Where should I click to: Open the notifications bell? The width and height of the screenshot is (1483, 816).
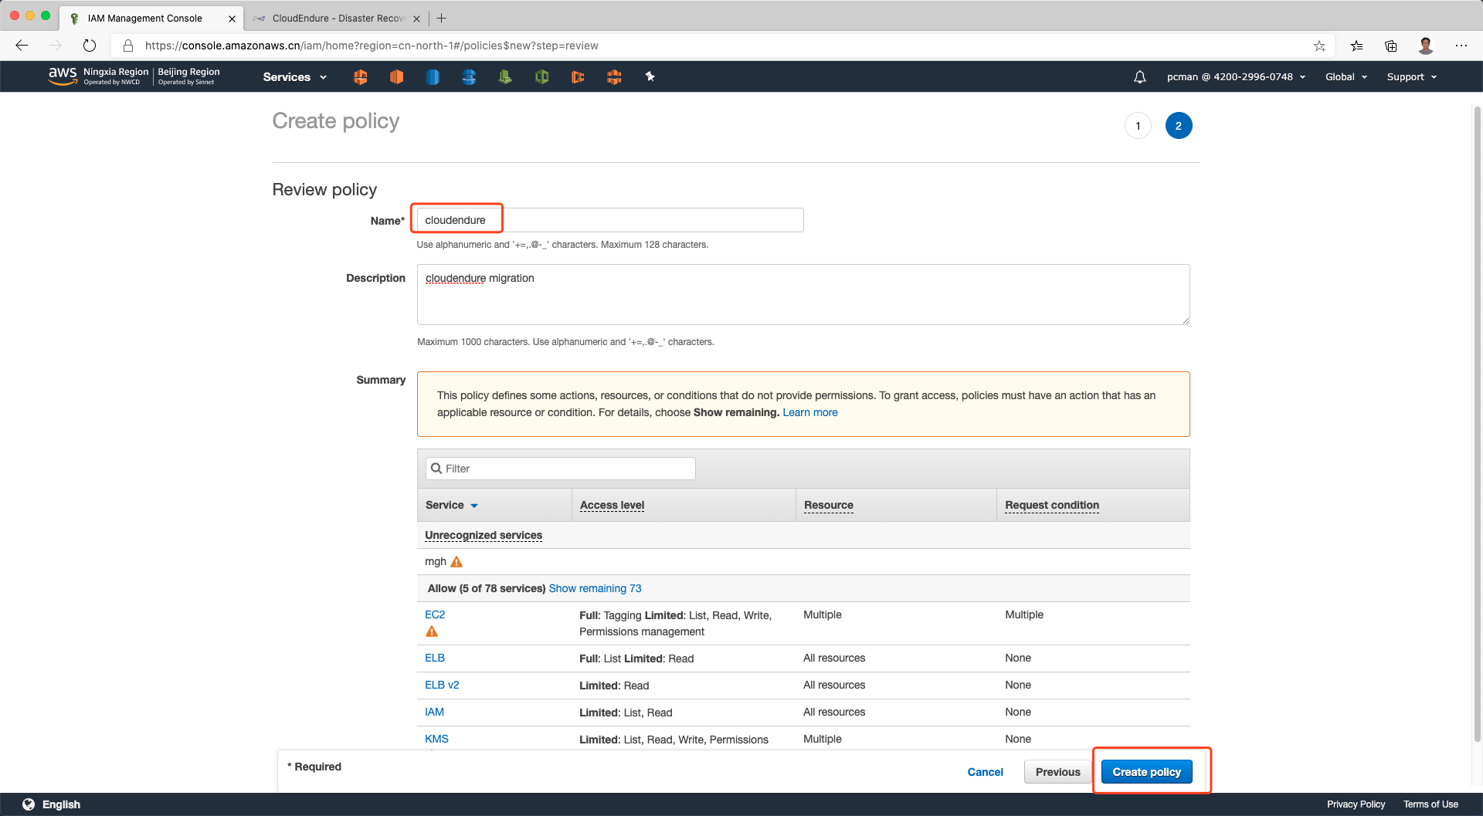[x=1139, y=77]
